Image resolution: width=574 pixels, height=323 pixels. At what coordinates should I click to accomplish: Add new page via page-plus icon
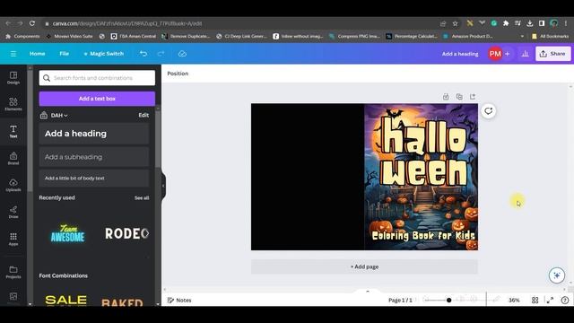473,97
